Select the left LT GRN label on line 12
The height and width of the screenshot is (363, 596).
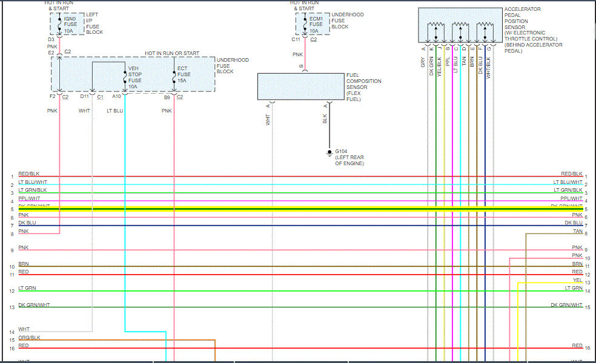coord(27,288)
